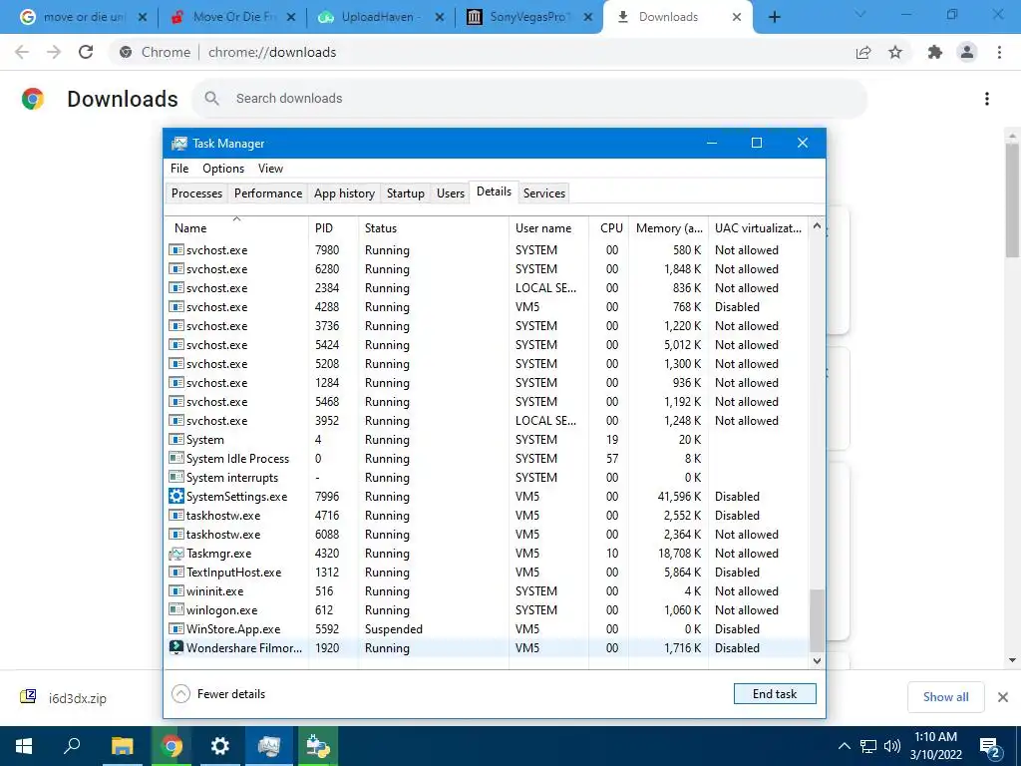The height and width of the screenshot is (766, 1021).
Task: Switch to Processes tab
Action: [196, 192]
